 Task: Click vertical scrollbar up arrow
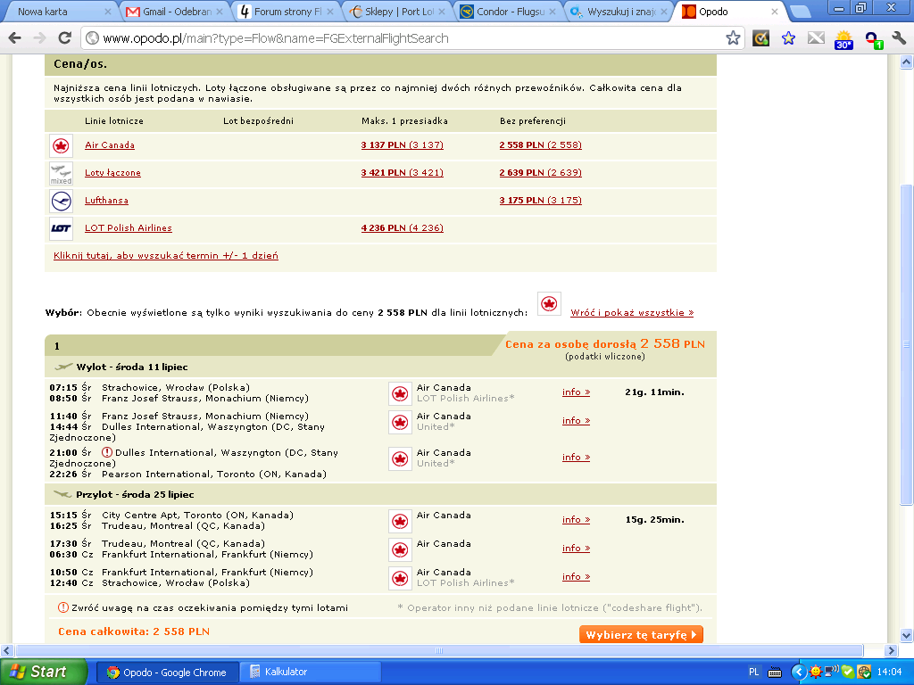click(907, 62)
